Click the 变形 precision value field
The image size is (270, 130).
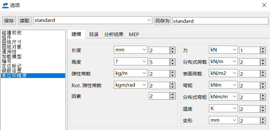pos(250,120)
